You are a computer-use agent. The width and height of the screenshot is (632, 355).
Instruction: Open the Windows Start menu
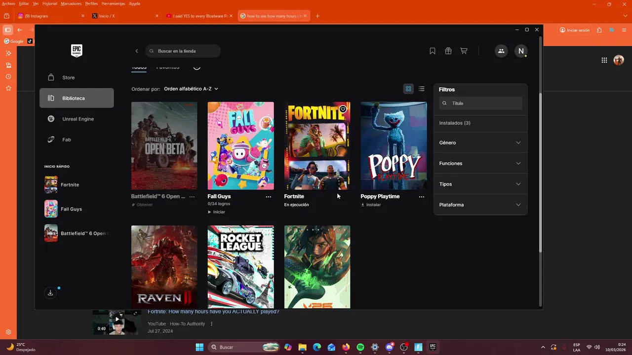[199, 347]
